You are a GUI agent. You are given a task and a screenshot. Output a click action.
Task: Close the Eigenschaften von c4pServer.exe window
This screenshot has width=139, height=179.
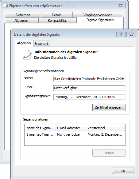[x=121, y=6]
